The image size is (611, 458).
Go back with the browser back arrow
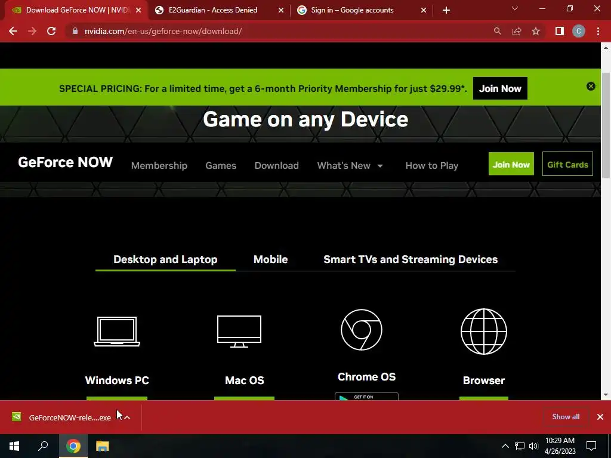13,31
